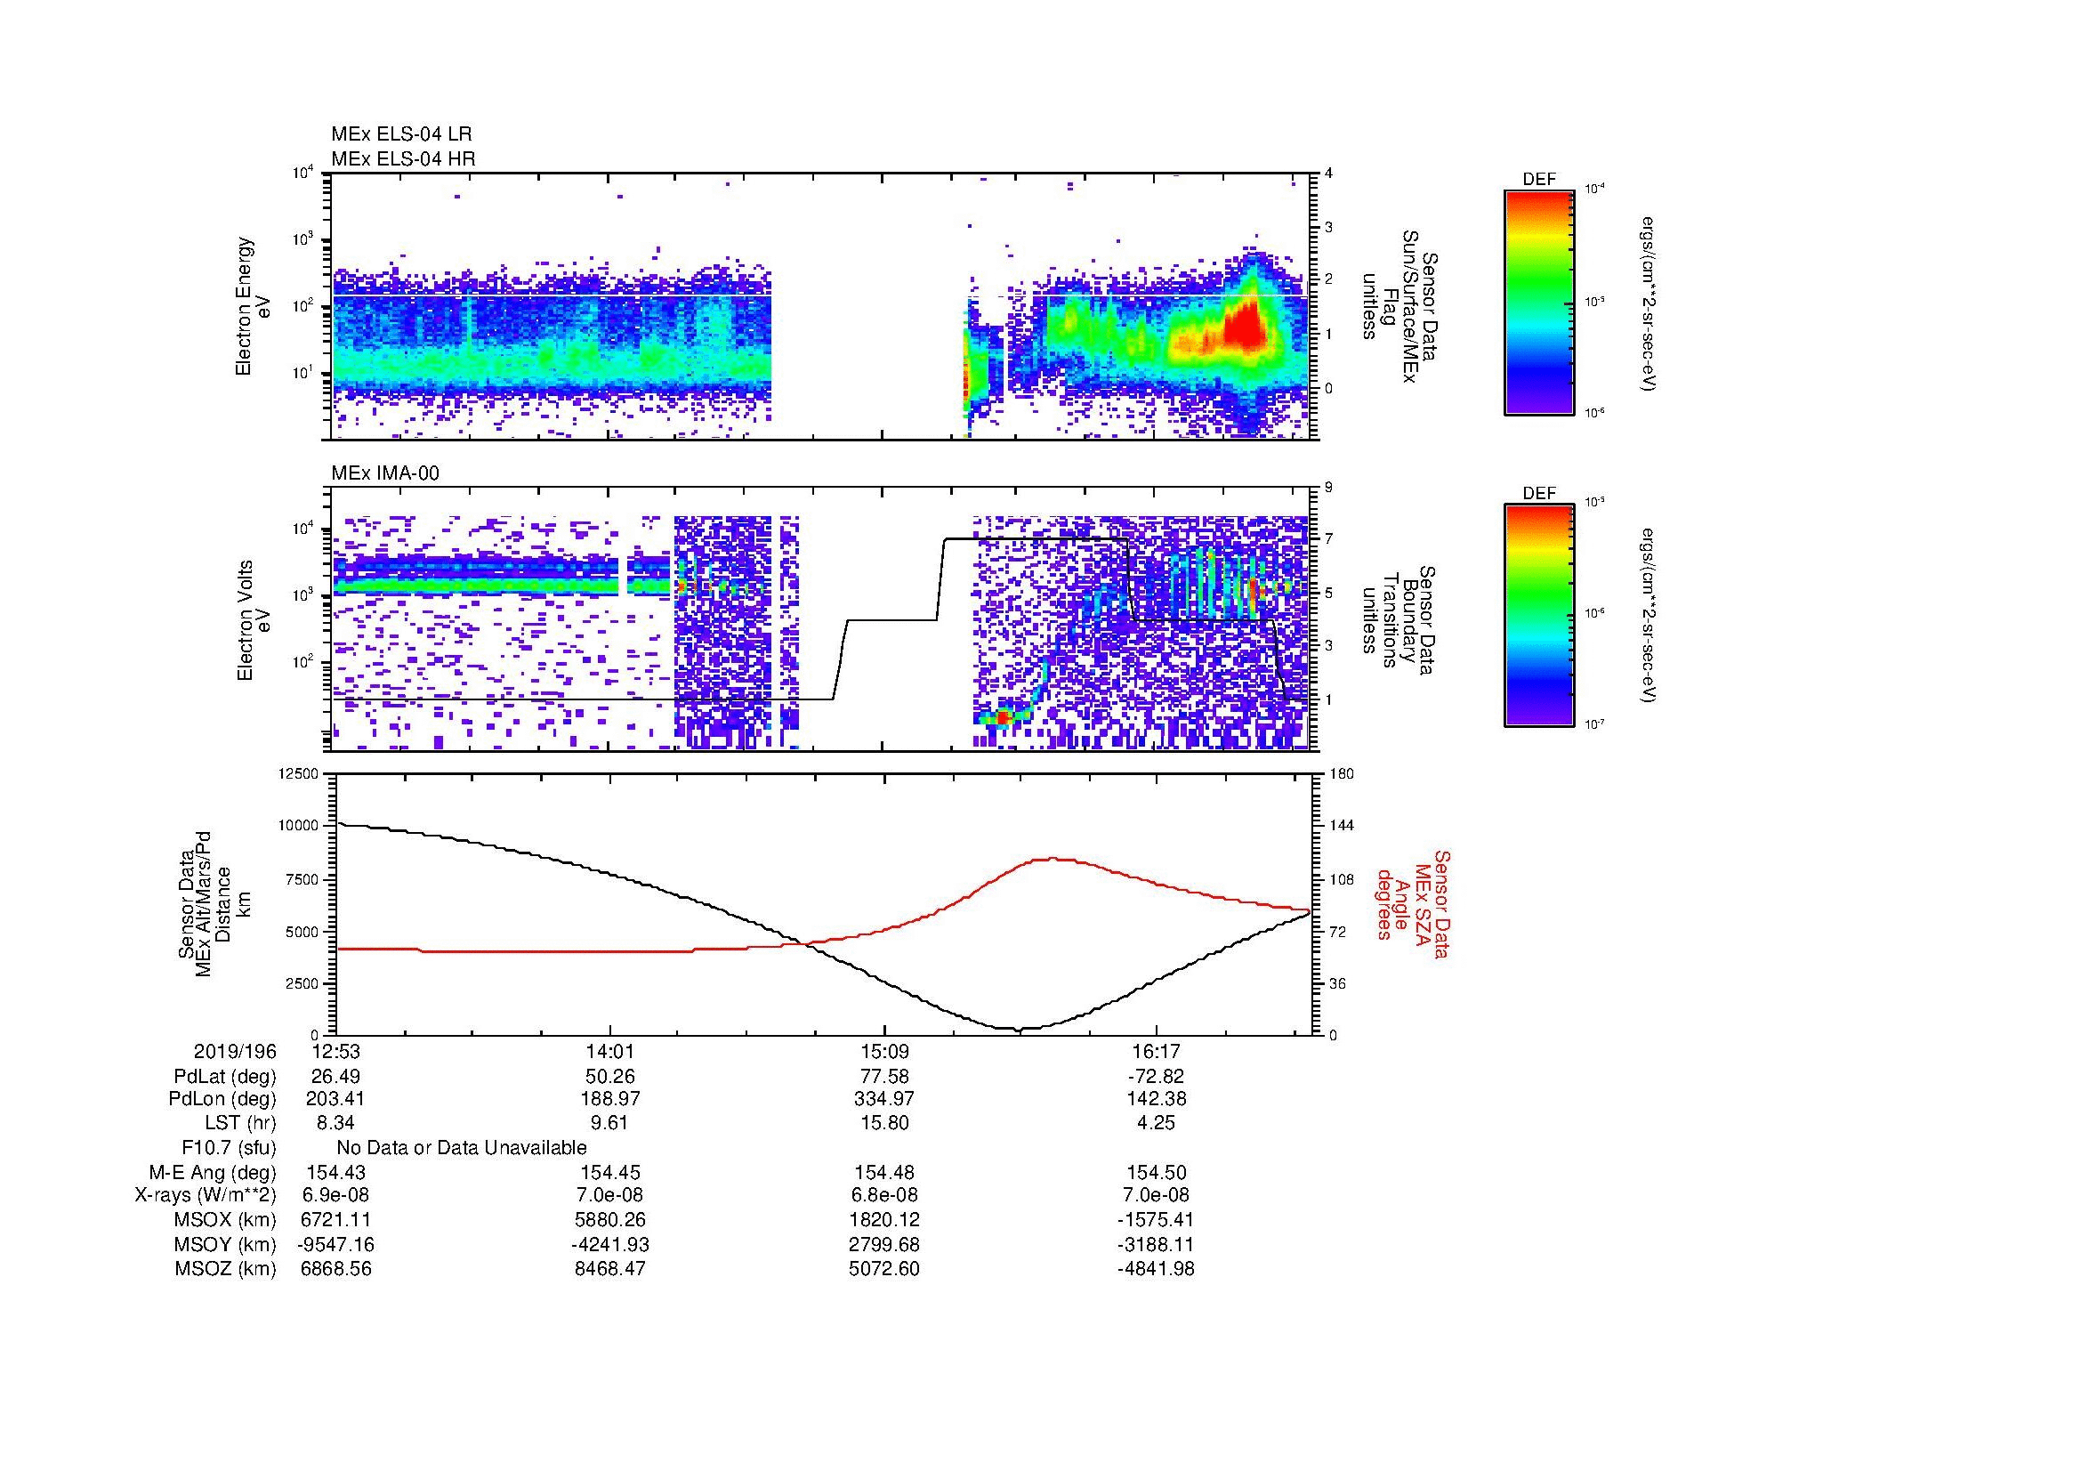The image size is (2081, 1471).
Task: Click MSOZ value '8468.47'
Action: click(x=610, y=1269)
